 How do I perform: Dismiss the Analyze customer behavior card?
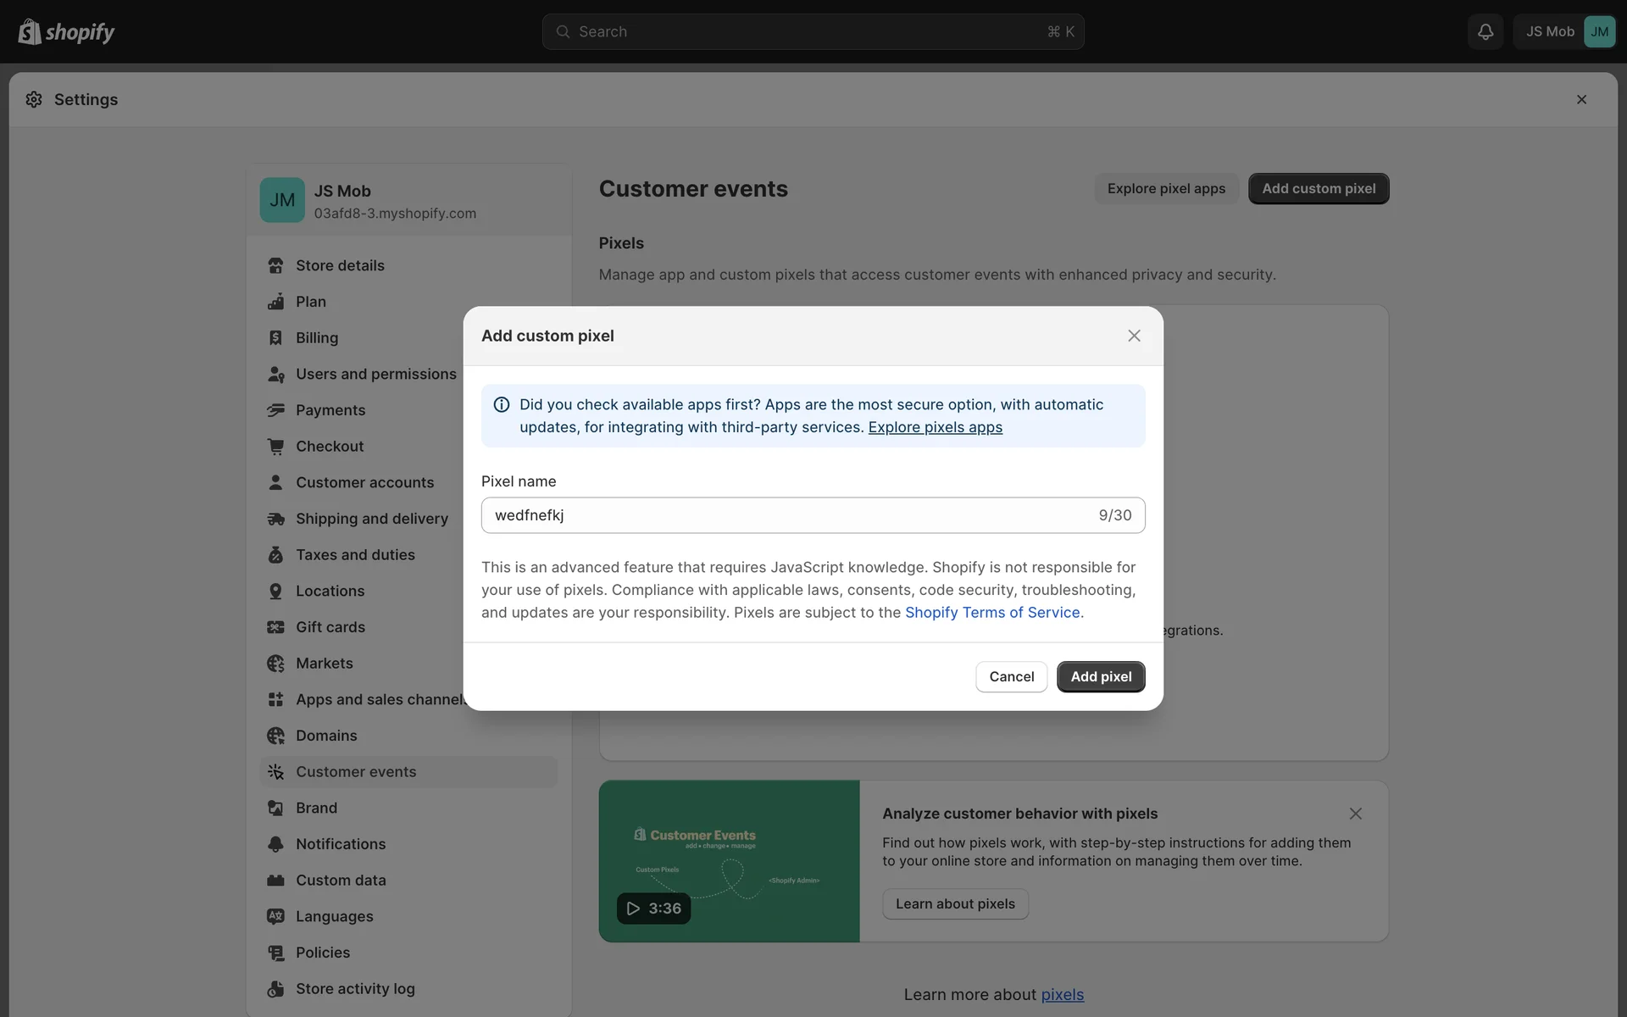(x=1355, y=814)
